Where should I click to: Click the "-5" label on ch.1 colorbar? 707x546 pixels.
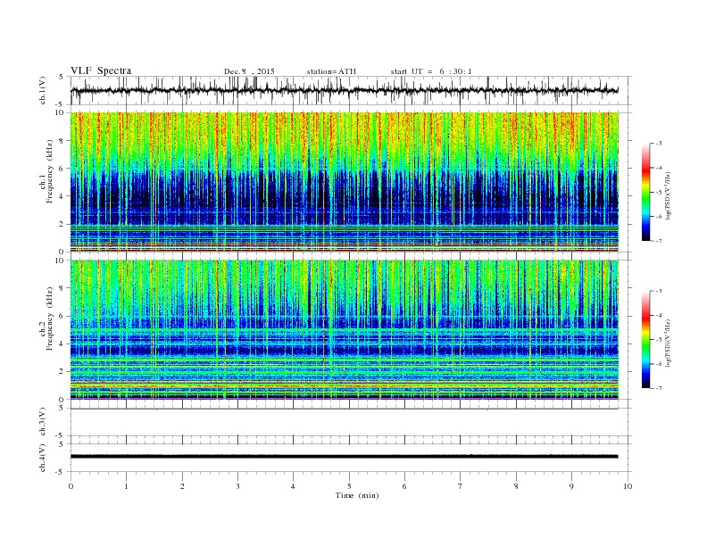point(659,193)
